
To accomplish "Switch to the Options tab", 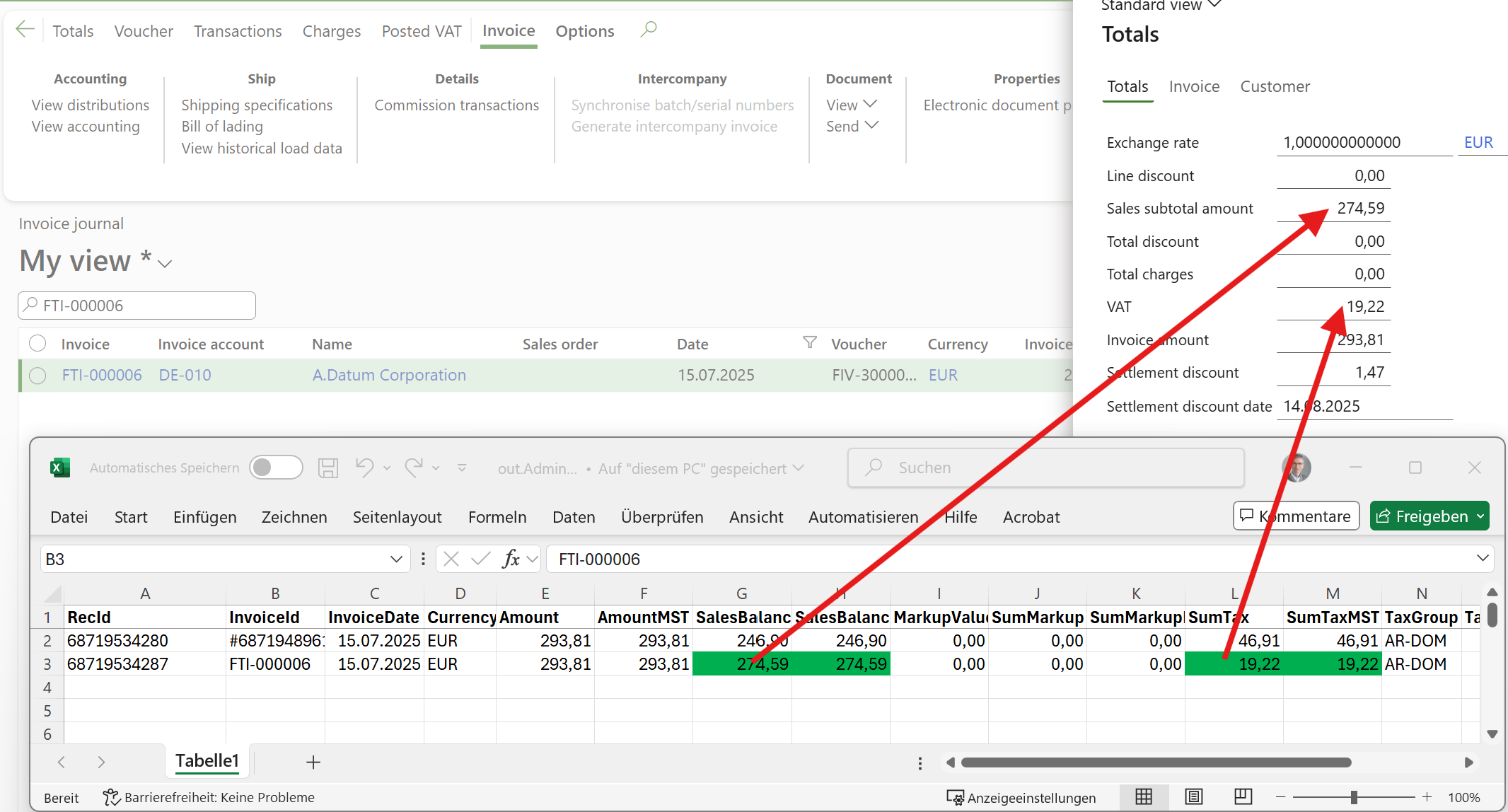I will (585, 31).
